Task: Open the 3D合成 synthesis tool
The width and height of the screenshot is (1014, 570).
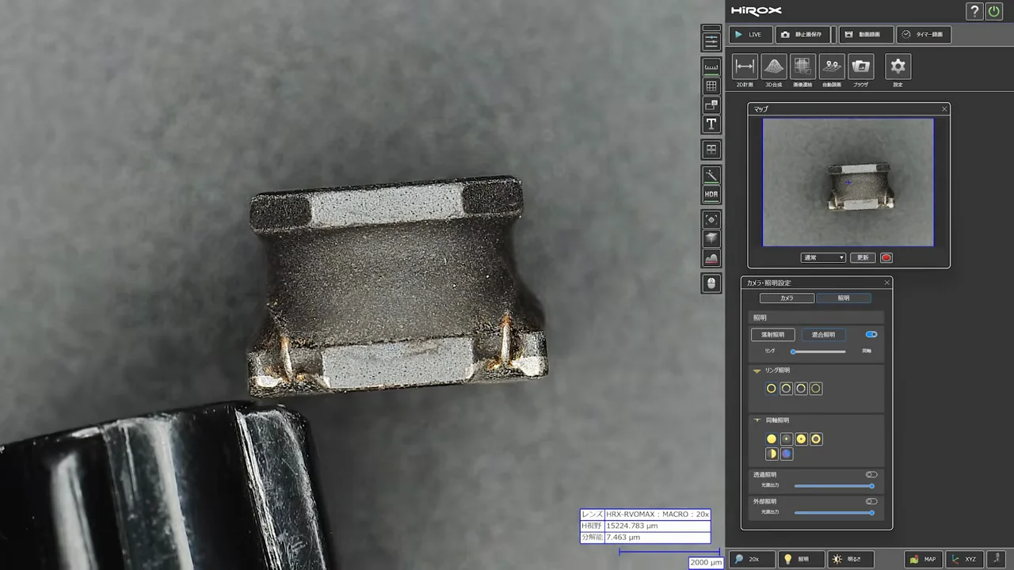Action: pyautogui.click(x=773, y=66)
